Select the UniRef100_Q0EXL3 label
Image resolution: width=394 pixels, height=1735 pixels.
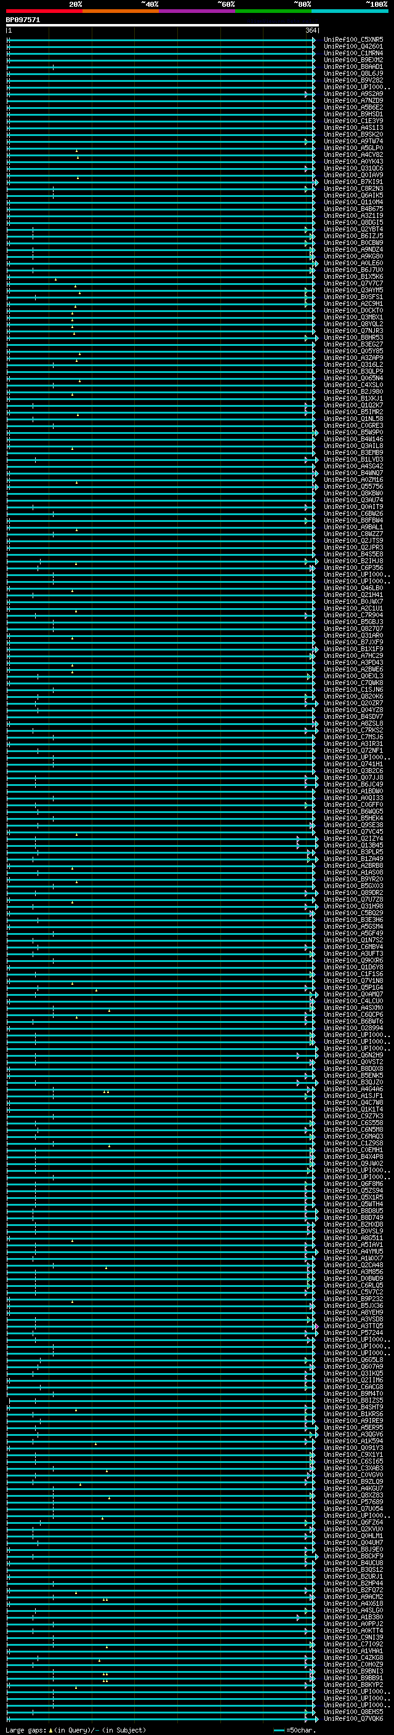353,676
